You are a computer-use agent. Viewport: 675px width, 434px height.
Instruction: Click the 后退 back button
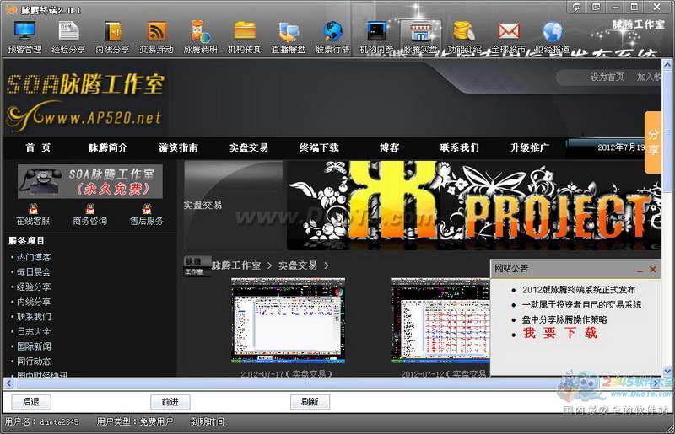31,402
